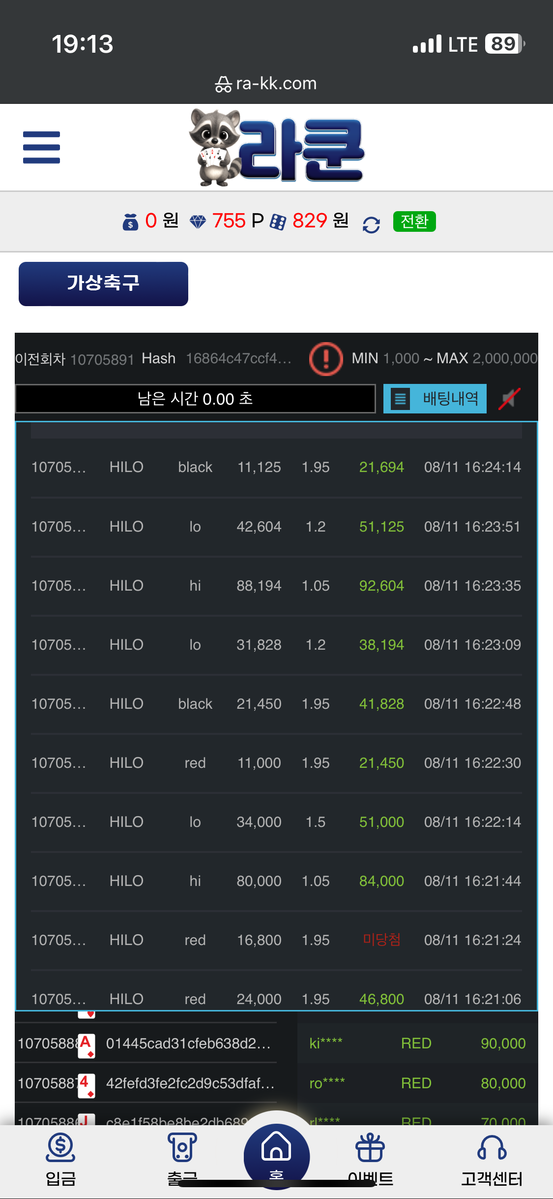This screenshot has width=553, height=1199.
Task: Tap the ra-kk.com address bar
Action: pos(266,84)
